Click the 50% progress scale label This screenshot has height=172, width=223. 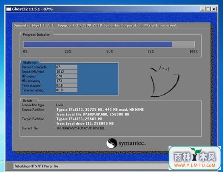click(x=110, y=52)
